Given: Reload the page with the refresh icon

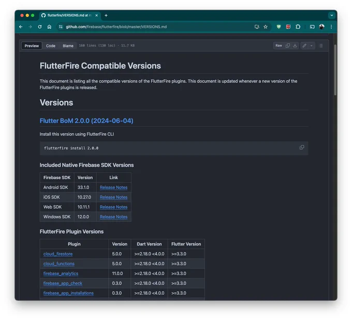Looking at the screenshot, I should [40, 27].
